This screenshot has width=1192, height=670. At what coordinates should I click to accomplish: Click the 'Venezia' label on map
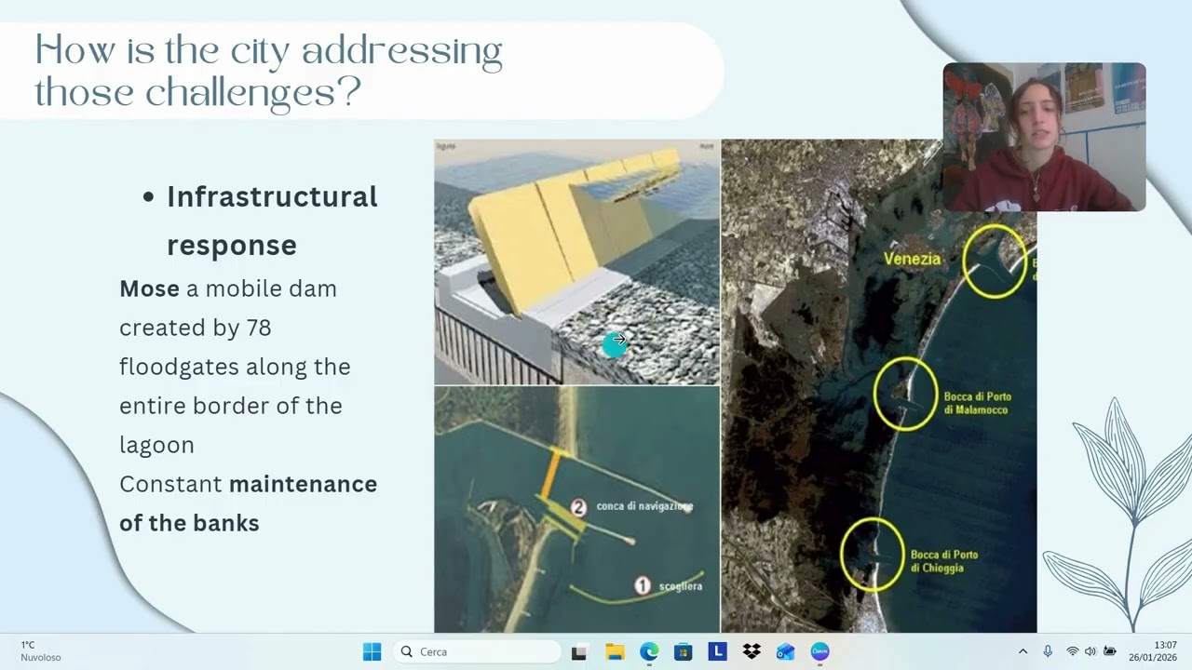coord(912,259)
